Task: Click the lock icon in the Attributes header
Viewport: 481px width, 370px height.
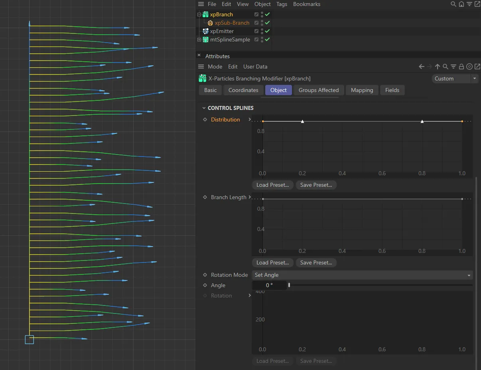Action: (x=461, y=67)
